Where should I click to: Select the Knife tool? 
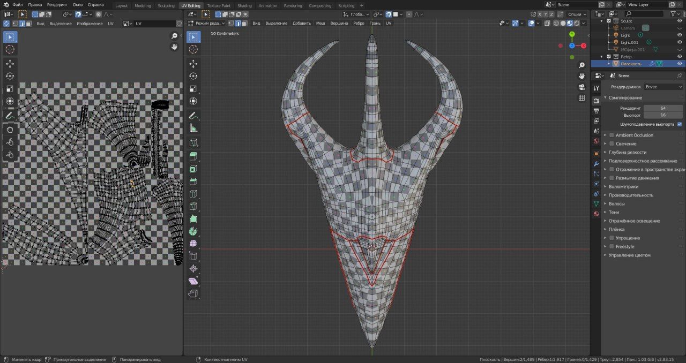[x=193, y=206]
